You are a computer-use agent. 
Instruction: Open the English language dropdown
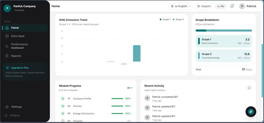[181, 6]
